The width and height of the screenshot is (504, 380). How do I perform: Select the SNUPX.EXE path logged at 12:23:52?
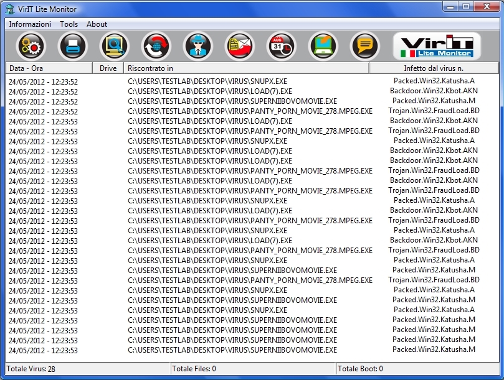point(207,81)
